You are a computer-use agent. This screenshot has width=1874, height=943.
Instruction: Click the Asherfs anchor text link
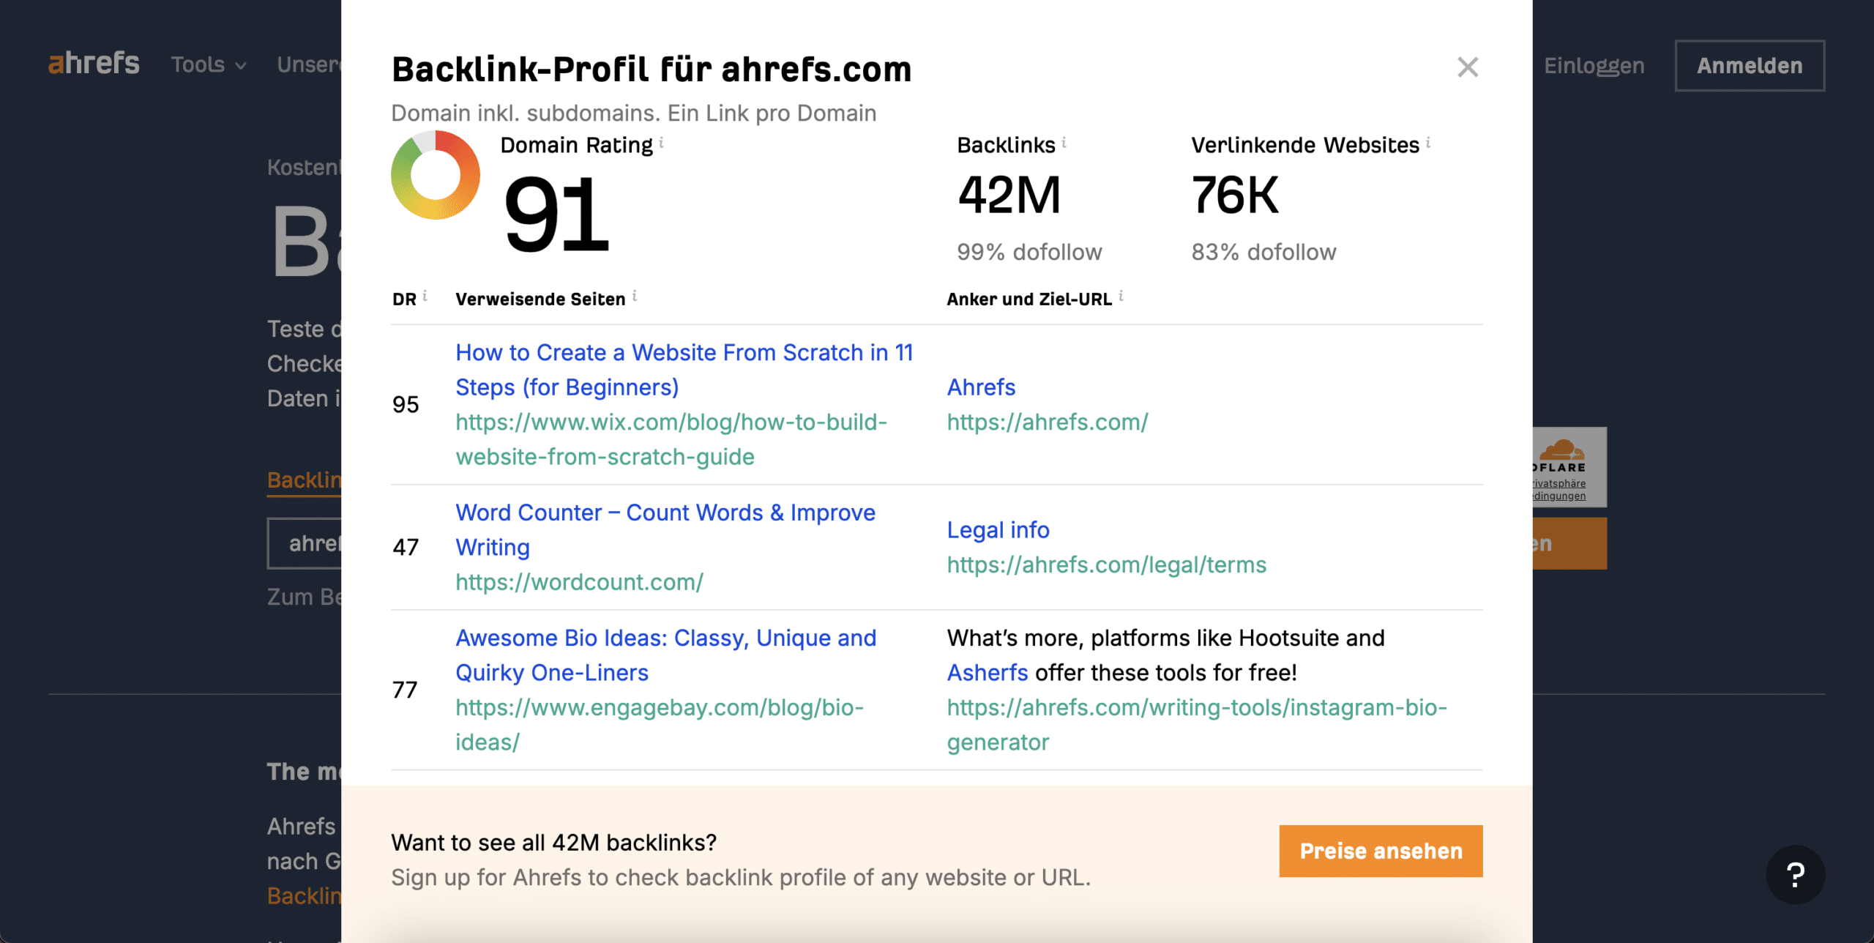click(x=988, y=673)
